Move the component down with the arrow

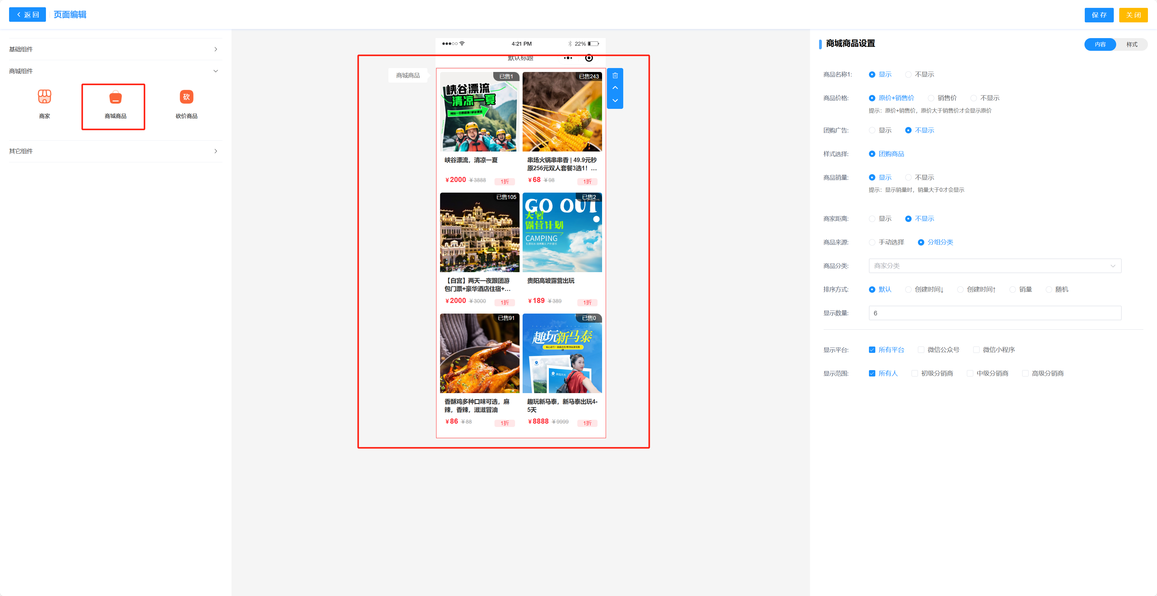pos(615,100)
